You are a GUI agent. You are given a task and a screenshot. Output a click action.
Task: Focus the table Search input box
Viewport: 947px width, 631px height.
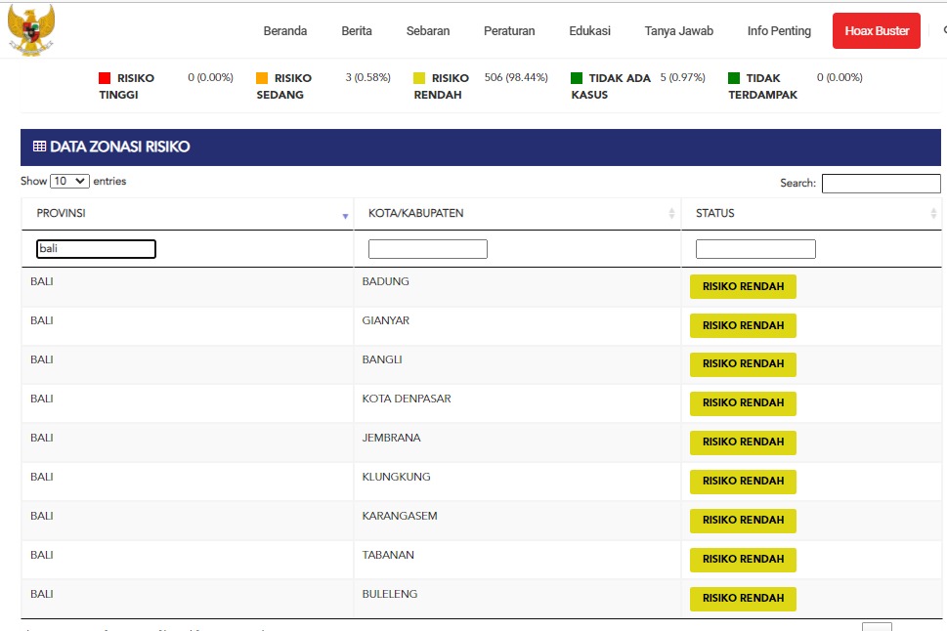coord(881,184)
